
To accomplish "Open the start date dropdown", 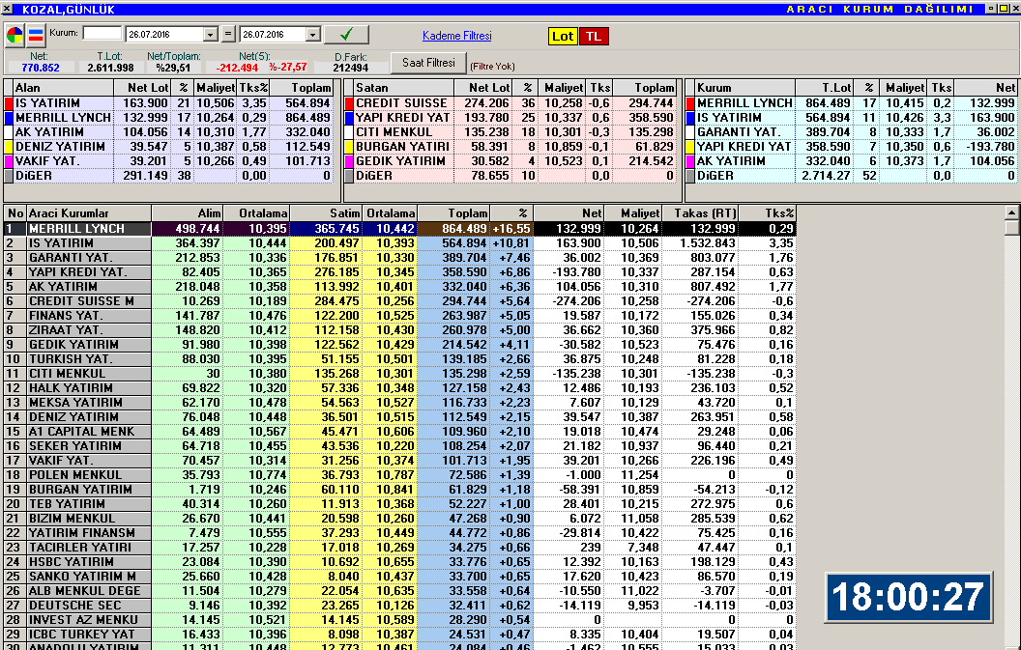I will click(209, 35).
